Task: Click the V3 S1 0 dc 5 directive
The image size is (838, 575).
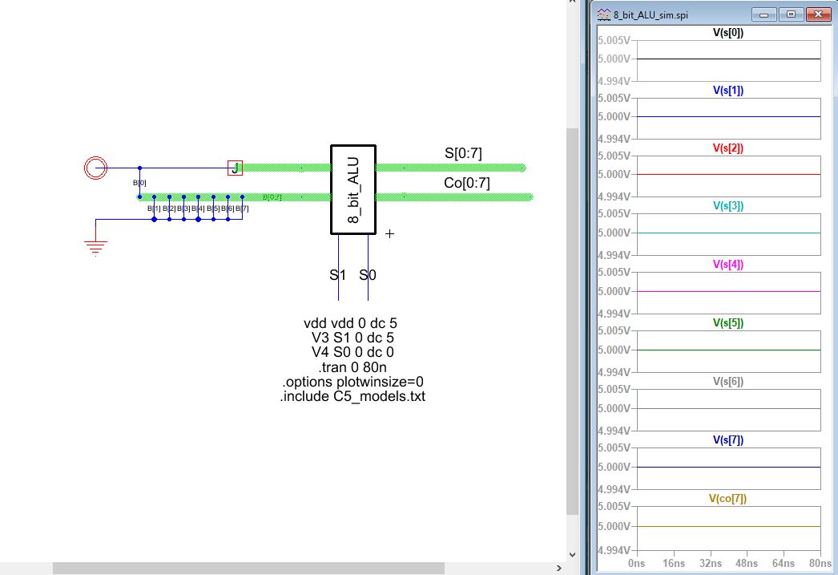Action: [353, 338]
